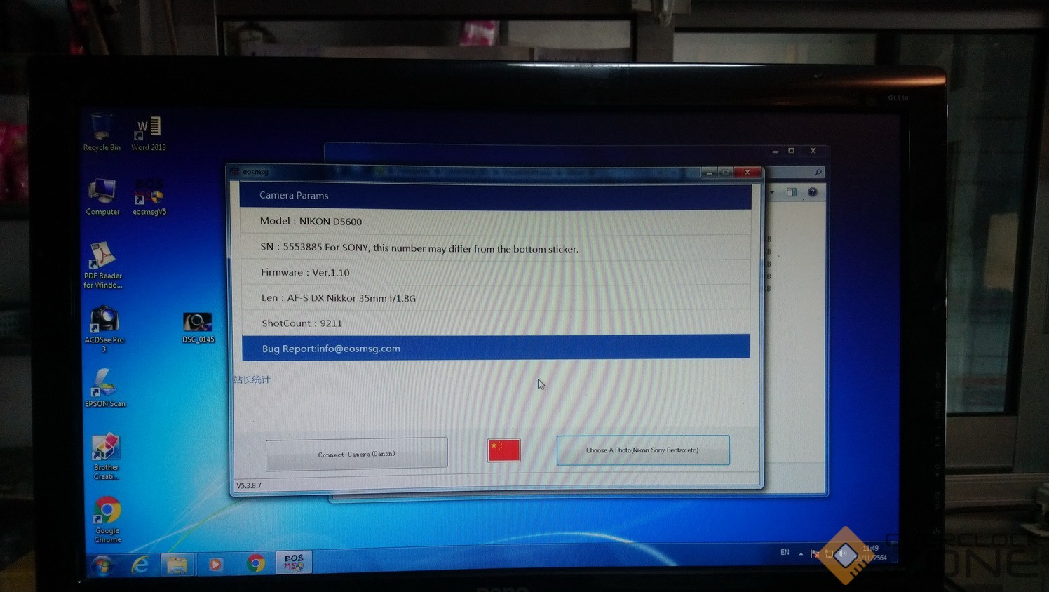Select the DSC_0145 image file on desktop
1049x592 pixels.
click(x=198, y=328)
